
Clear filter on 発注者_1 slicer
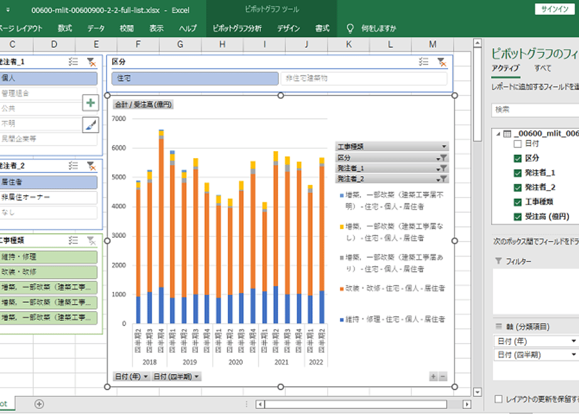(91, 62)
